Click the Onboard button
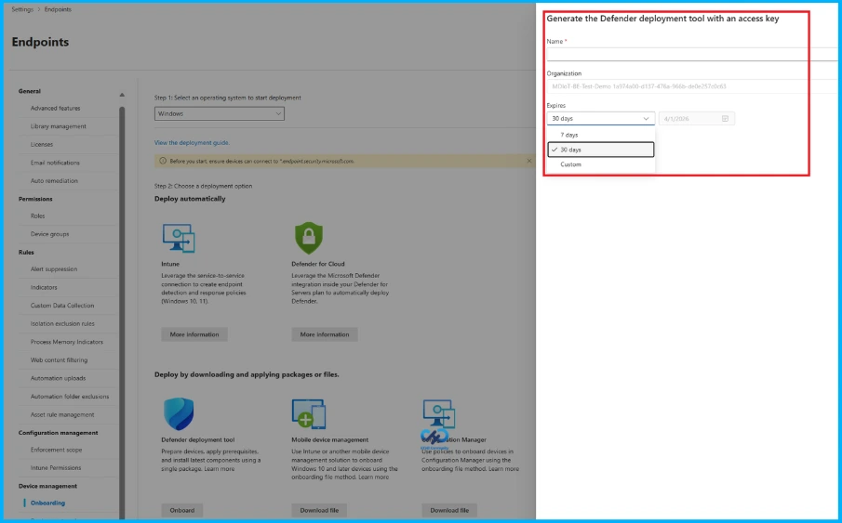This screenshot has height=523, width=842. 182,510
